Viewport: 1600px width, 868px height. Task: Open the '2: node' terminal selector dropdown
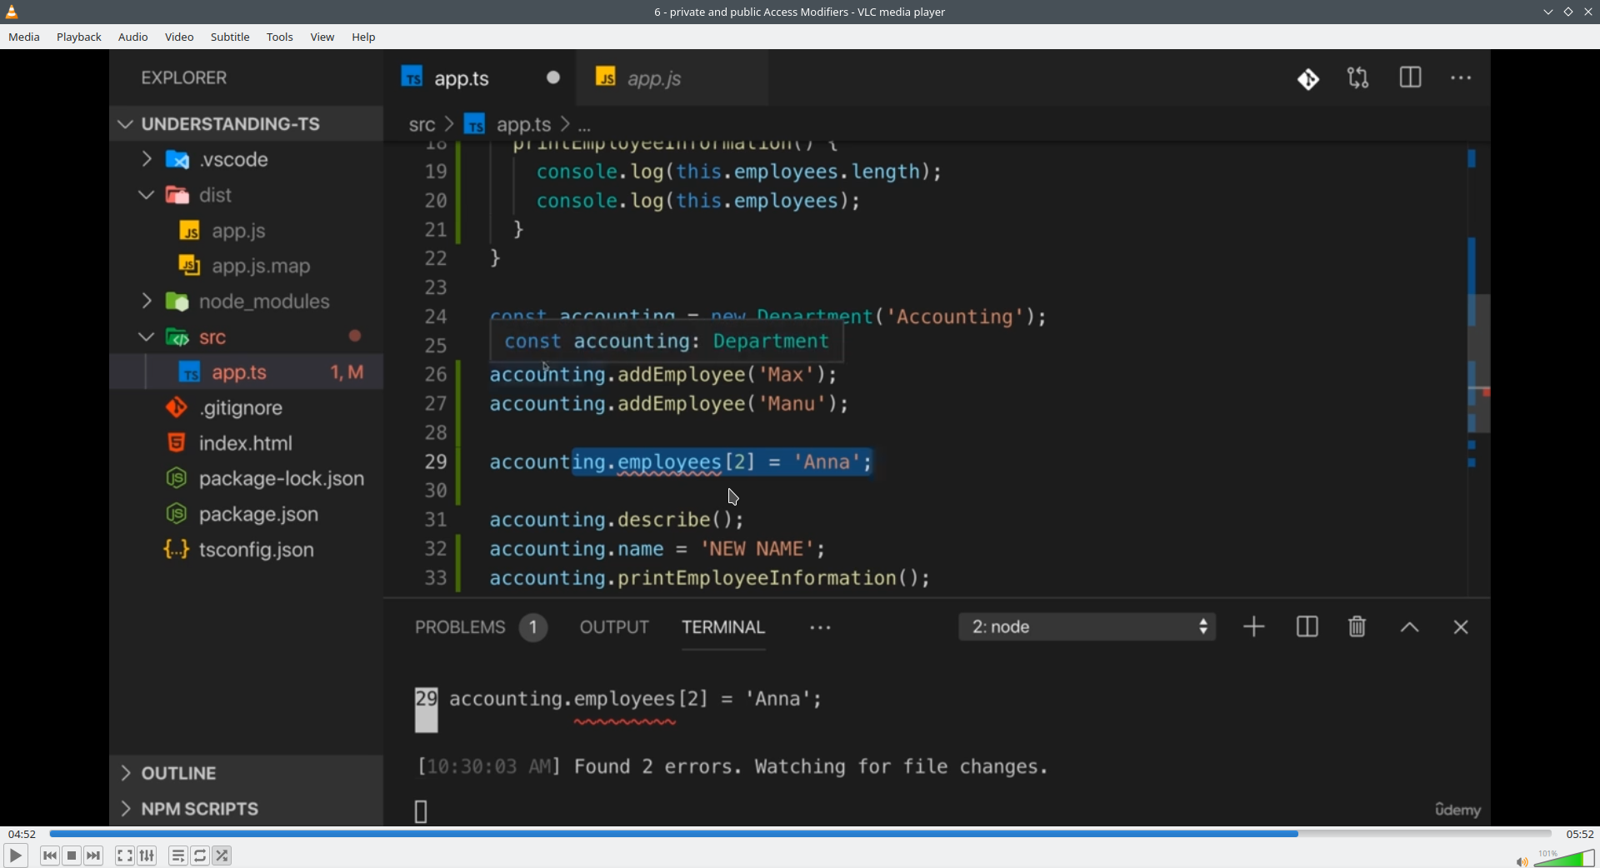tap(1087, 627)
